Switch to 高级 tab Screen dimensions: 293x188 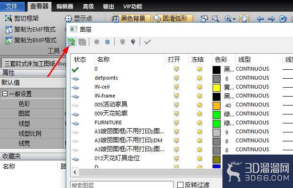(88, 7)
